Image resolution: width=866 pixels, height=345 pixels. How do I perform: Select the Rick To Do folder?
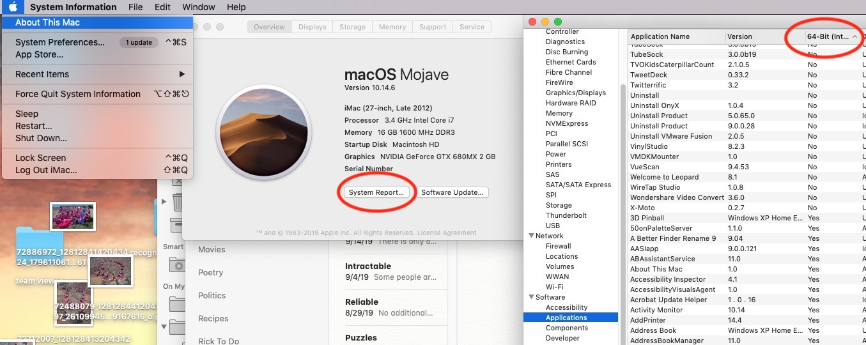(219, 341)
